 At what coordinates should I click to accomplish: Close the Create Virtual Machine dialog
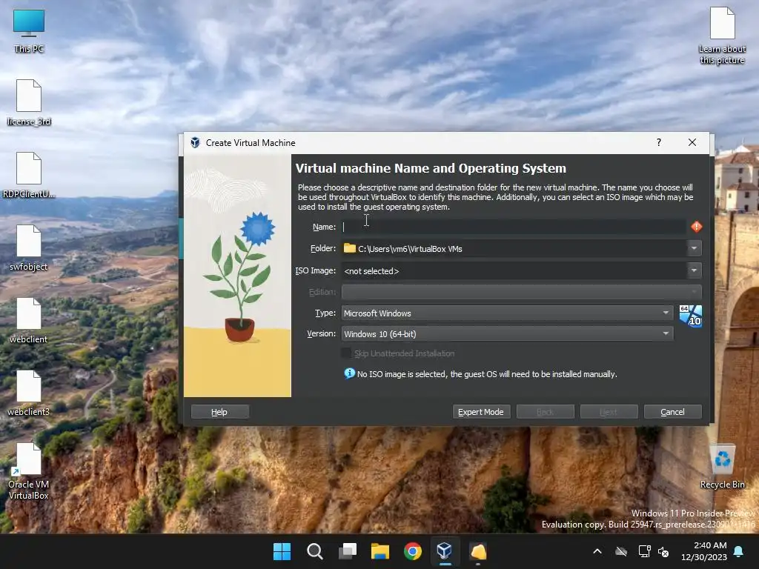tap(692, 142)
